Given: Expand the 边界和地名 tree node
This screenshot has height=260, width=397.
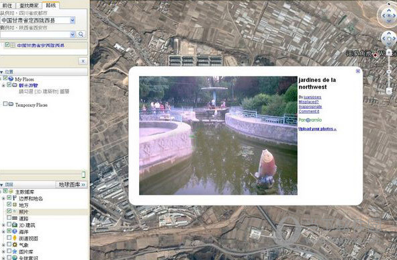Looking at the screenshot, I should click(x=3, y=198).
